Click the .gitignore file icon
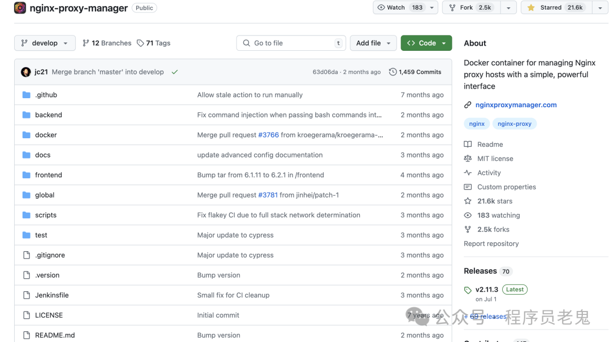Screen dimensions: 610x342 27,255
